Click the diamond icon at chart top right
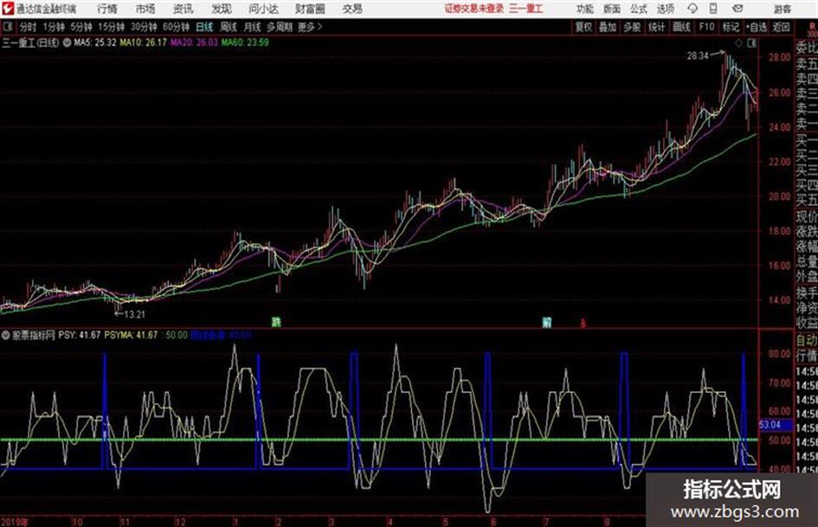The image size is (818, 527). (739, 42)
